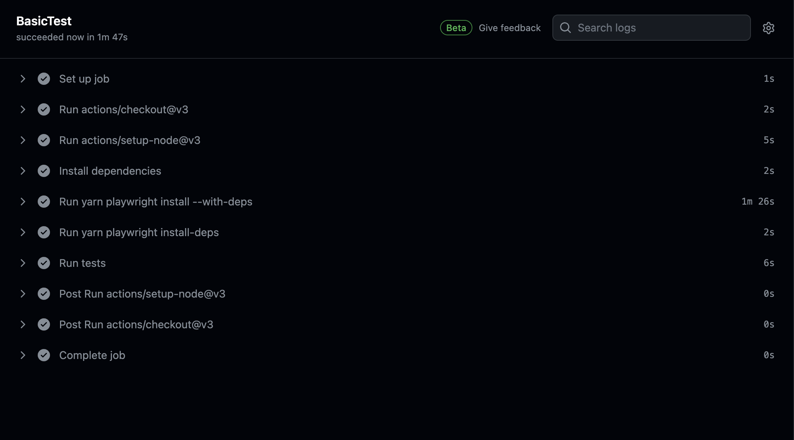Expand the Run actions/setup-node@v3 step

point(23,140)
